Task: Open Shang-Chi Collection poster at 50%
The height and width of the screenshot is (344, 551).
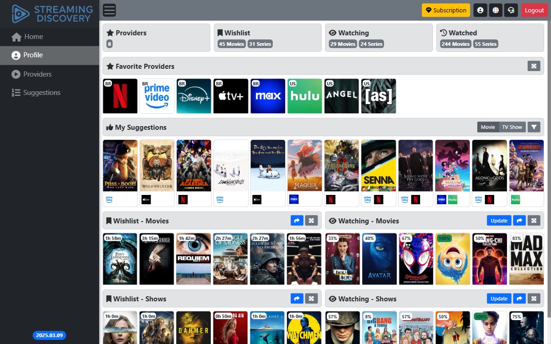Action: point(490,259)
